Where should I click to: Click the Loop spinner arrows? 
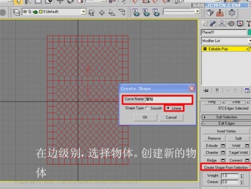247,102
